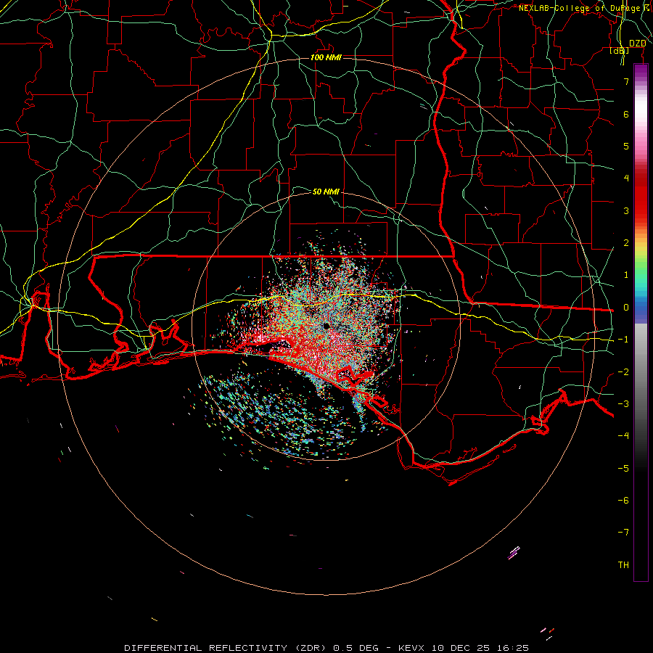Click the [dB] units label
The image size is (653, 653).
pyautogui.click(x=620, y=50)
